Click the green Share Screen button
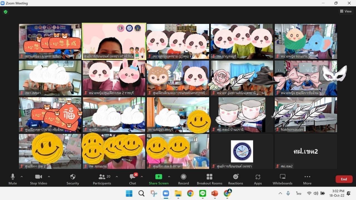This screenshot has width=356, height=200. tap(159, 179)
